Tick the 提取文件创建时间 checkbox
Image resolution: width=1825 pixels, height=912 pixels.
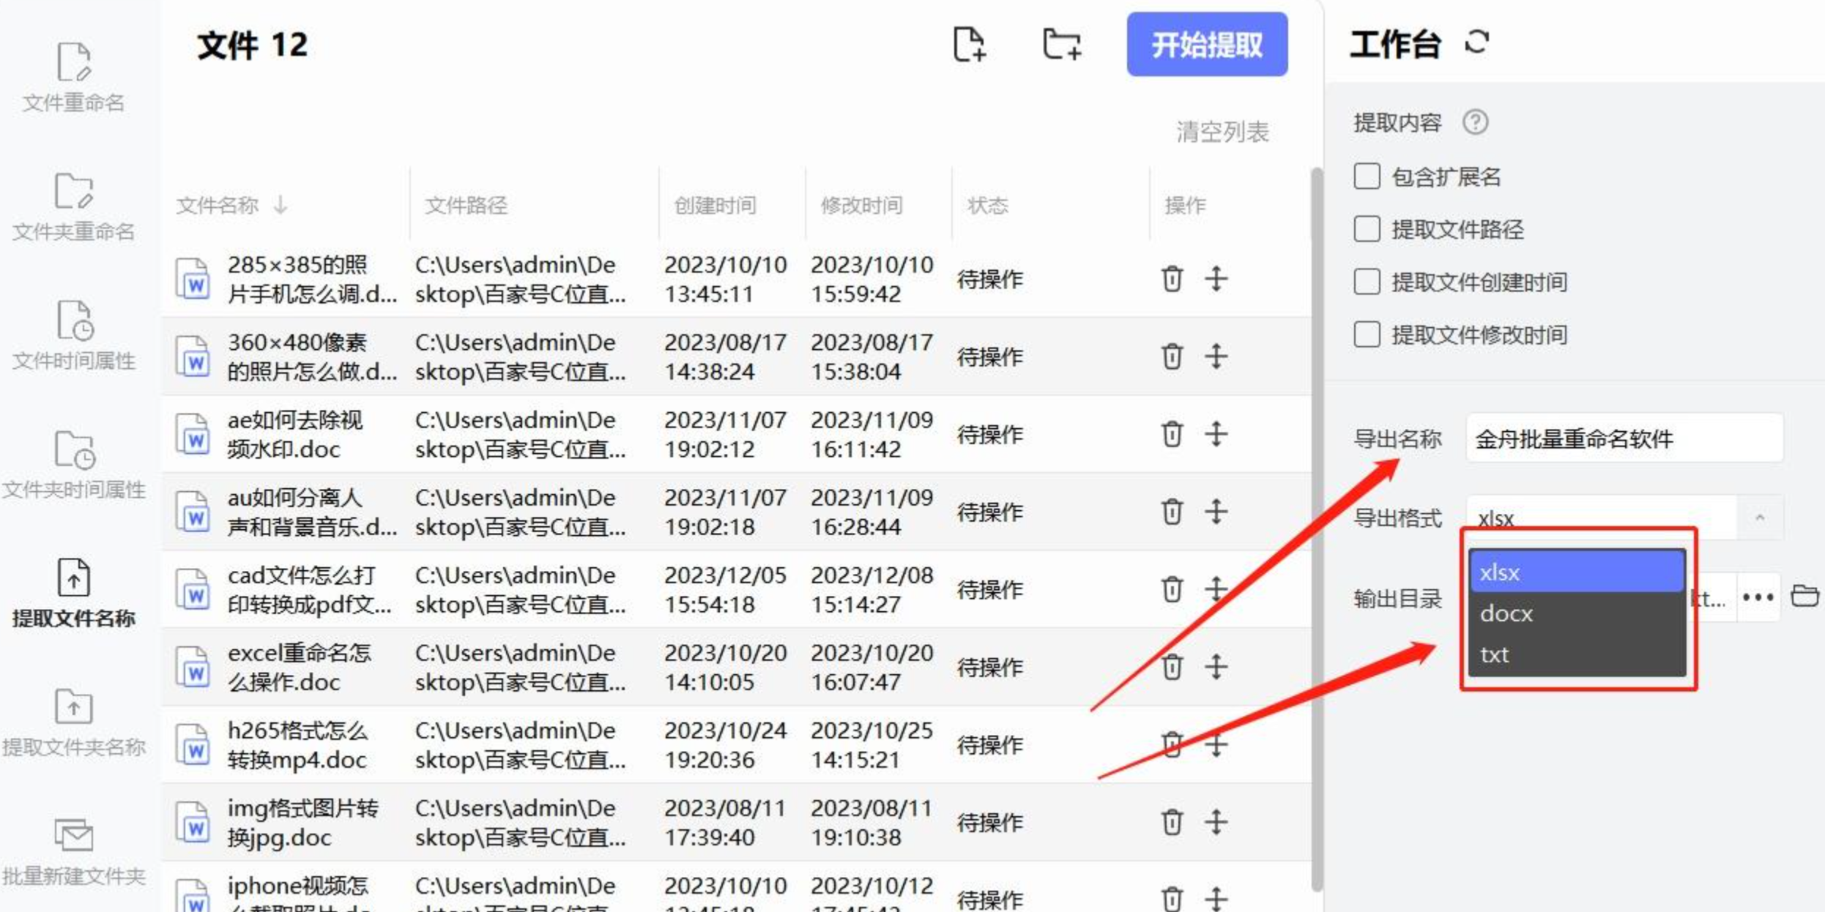coord(1367,282)
